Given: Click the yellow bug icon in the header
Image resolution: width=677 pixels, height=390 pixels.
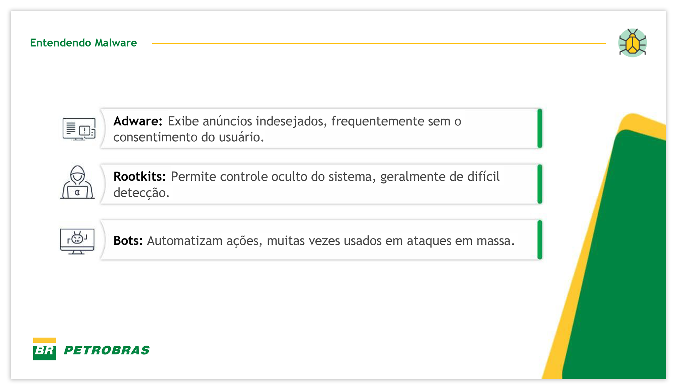Looking at the screenshot, I should 632,43.
